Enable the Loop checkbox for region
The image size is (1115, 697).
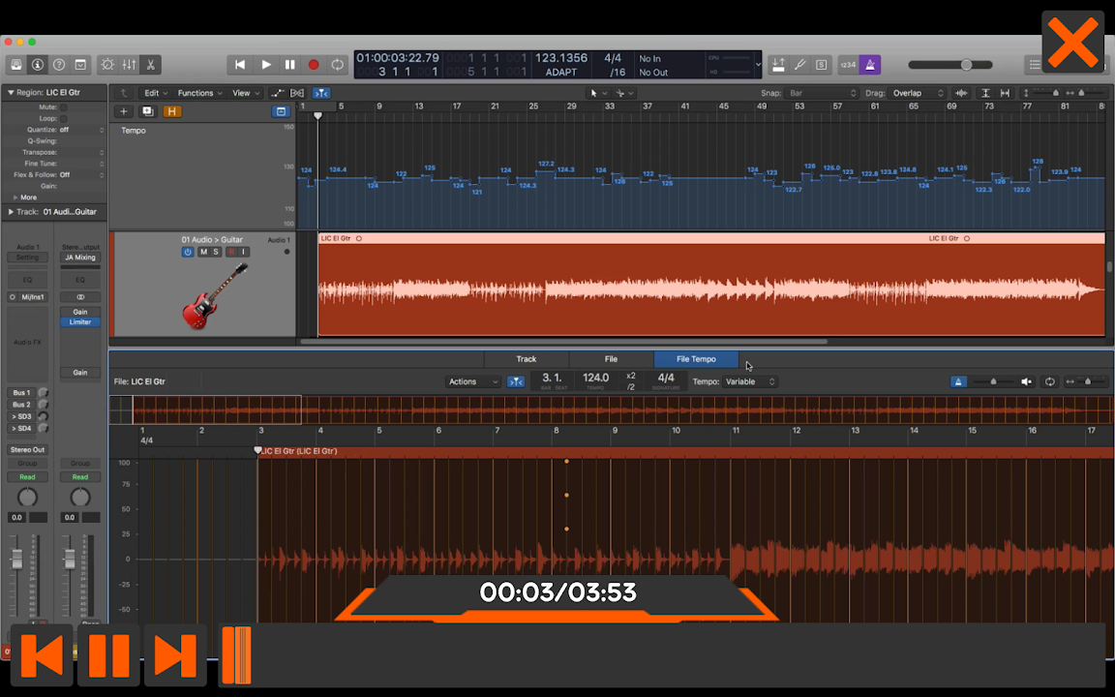pos(64,118)
